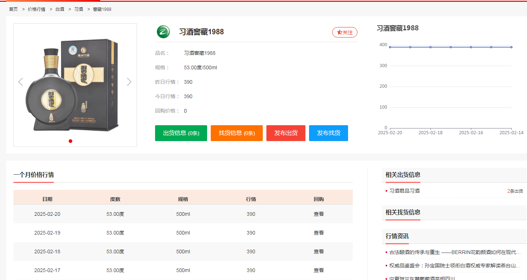This screenshot has width=527, height=280.
Task: Click the 规格 column header
Action: (x=183, y=199)
